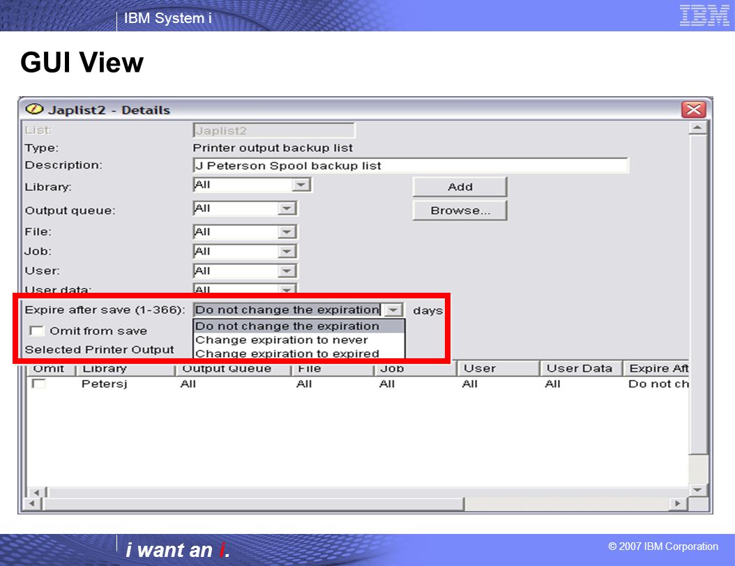The width and height of the screenshot is (735, 566).
Task: Collapse the Expire after save dropdown arrow
Action: point(394,309)
